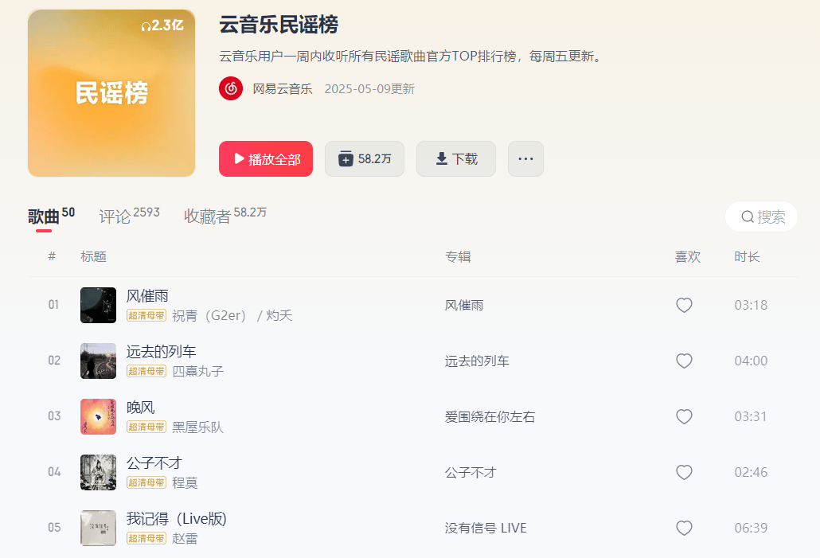Click the 下载 download button
The height and width of the screenshot is (558, 820).
[456, 158]
